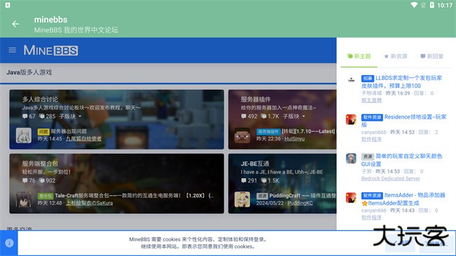Screen dimensions: 456x256
Task: Check the battery icon in status bar
Action: click(x=432, y=5)
